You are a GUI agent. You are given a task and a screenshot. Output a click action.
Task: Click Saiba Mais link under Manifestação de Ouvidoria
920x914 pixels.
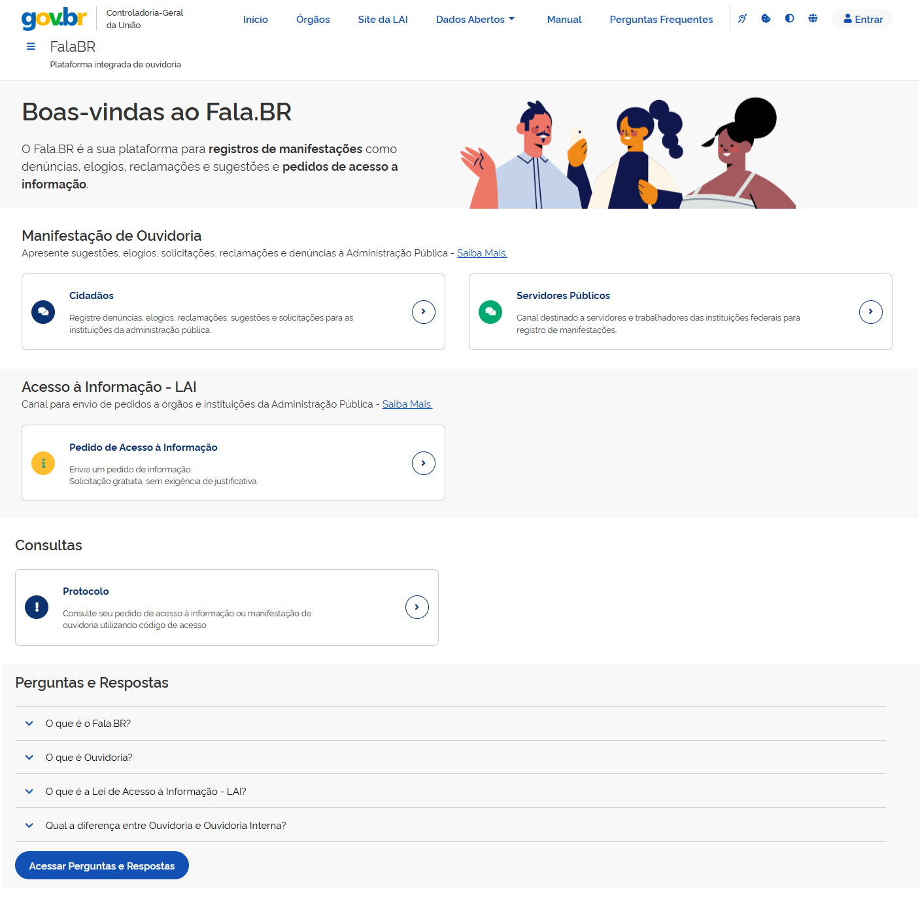coord(482,253)
